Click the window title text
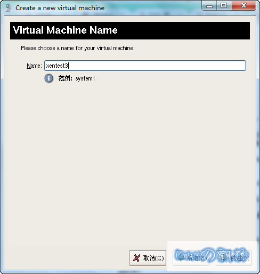The width and height of the screenshot is (260, 274). [x=60, y=8]
